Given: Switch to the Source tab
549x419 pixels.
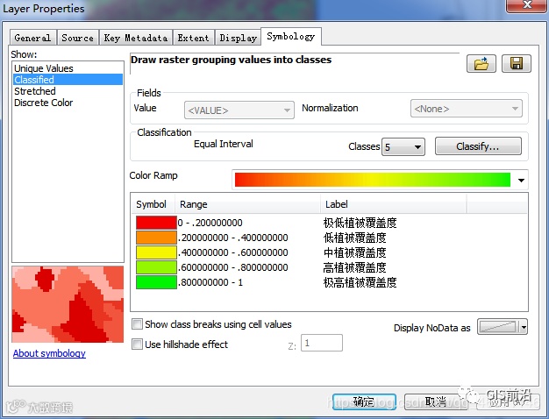Looking at the screenshot, I should [x=78, y=38].
